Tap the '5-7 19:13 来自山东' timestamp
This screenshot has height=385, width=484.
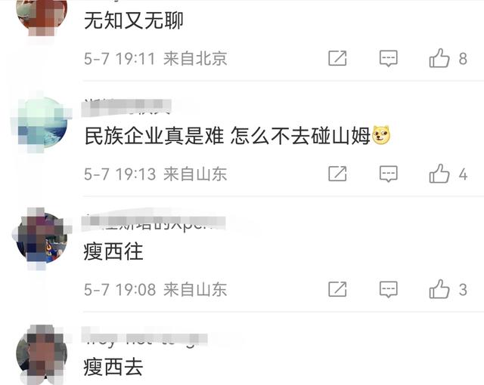(x=156, y=174)
